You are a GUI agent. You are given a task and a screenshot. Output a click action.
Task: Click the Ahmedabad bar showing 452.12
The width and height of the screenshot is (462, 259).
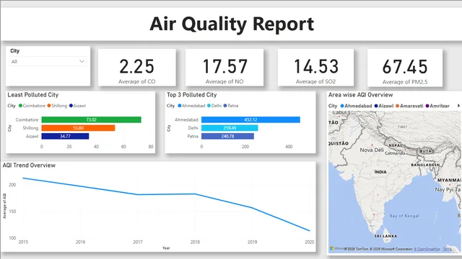point(250,119)
